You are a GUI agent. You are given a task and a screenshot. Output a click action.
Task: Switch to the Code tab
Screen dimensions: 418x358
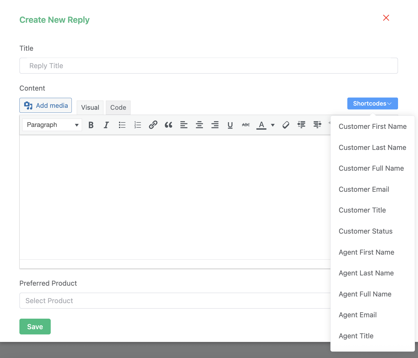[118, 108]
